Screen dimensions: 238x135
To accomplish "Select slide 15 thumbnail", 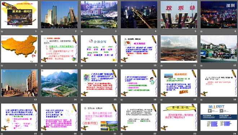I will (x=99, y=83).
